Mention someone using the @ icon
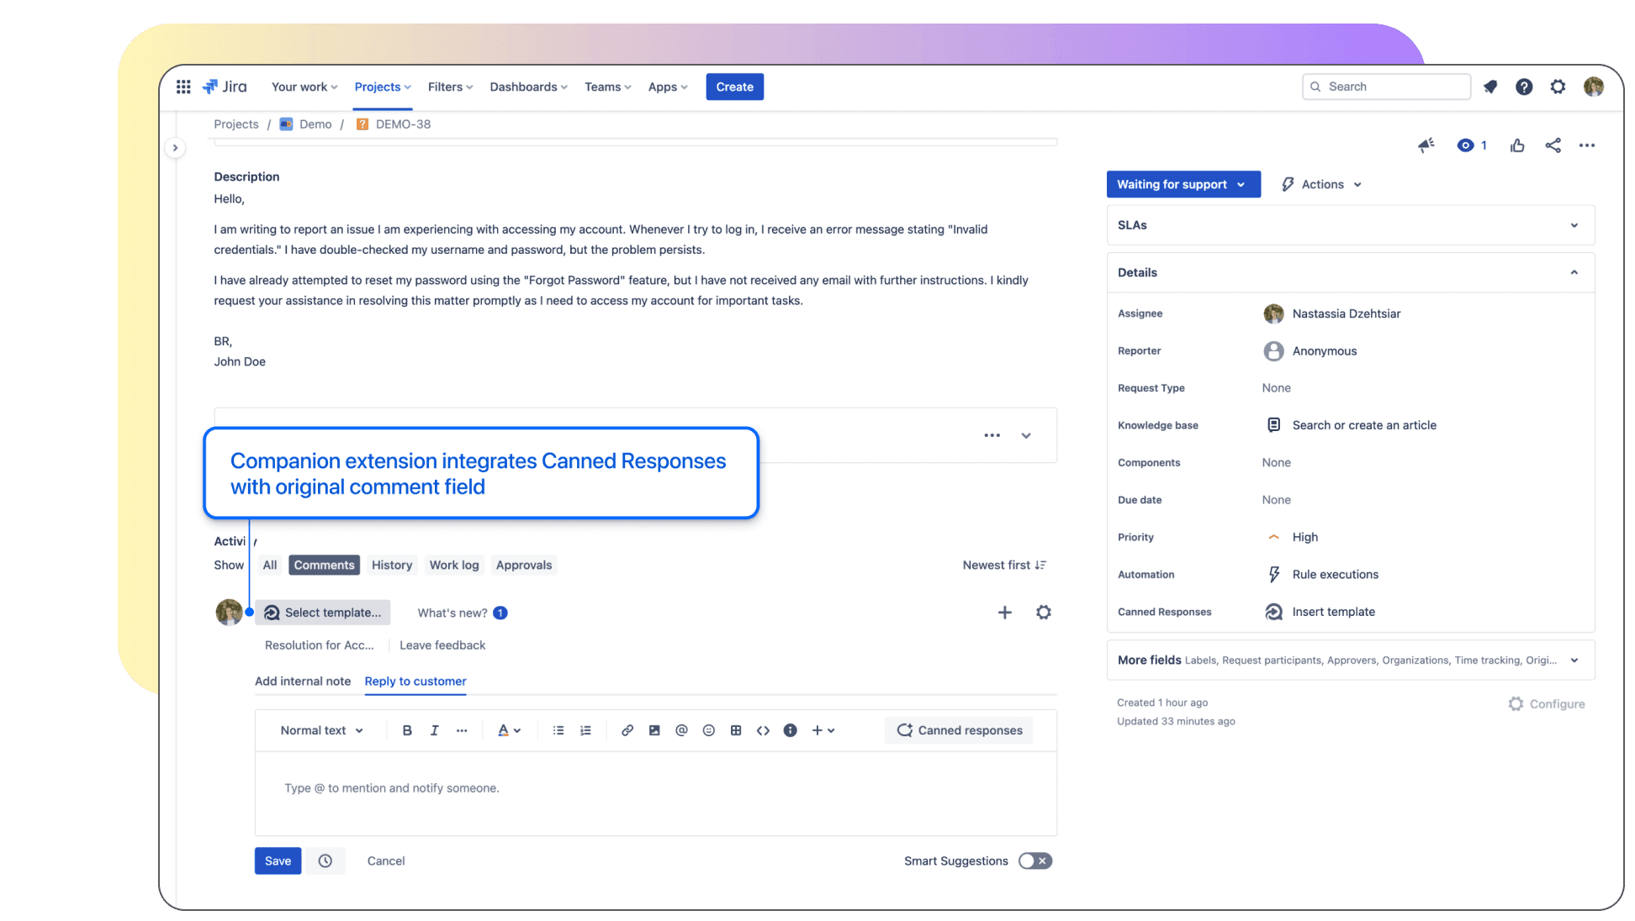The height and width of the screenshot is (921, 1635). coord(681,730)
